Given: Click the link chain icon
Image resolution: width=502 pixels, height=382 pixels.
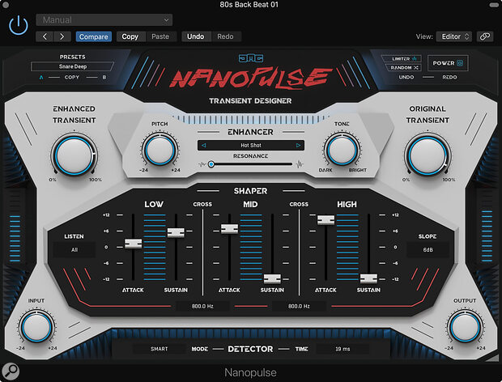Looking at the screenshot, I should 485,36.
